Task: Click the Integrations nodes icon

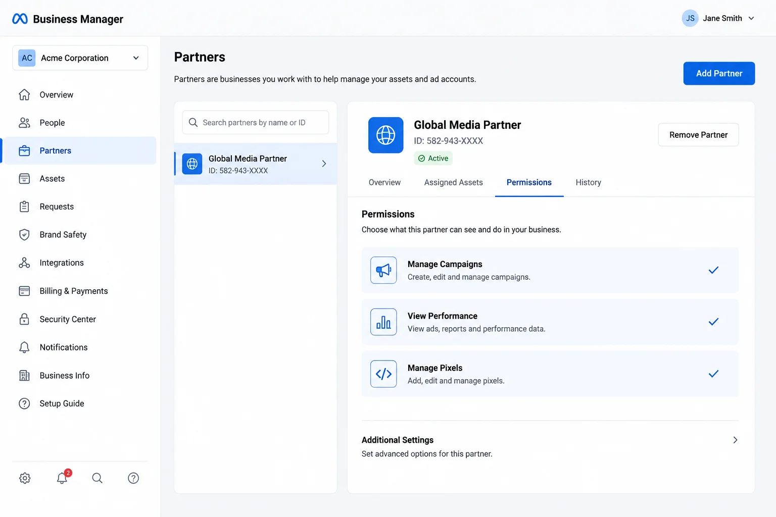Action: [24, 263]
